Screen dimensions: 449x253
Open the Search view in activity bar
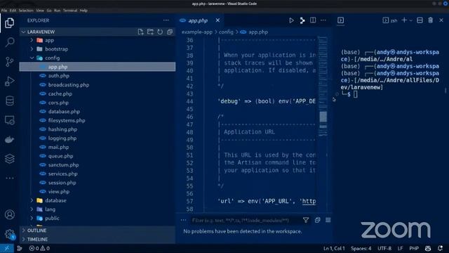9,42
